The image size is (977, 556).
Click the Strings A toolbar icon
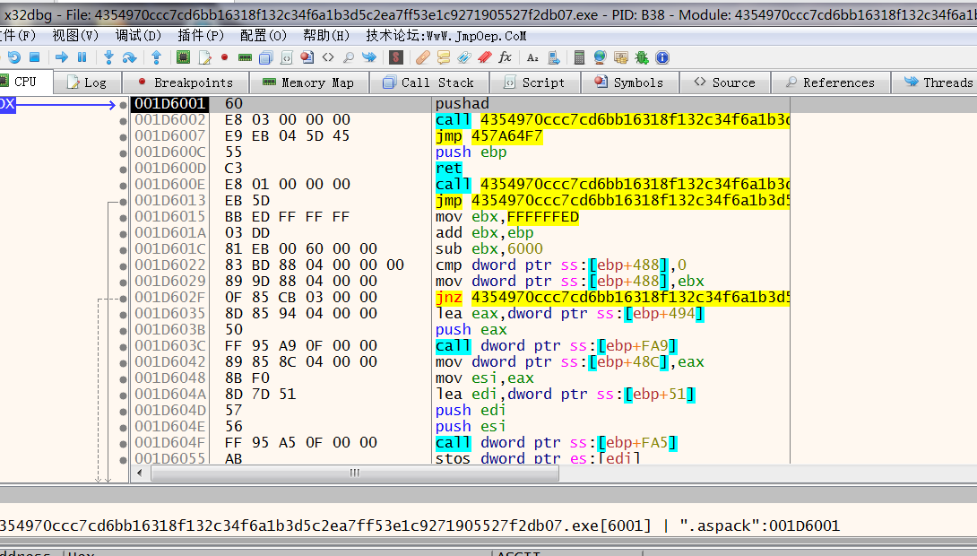pos(532,57)
